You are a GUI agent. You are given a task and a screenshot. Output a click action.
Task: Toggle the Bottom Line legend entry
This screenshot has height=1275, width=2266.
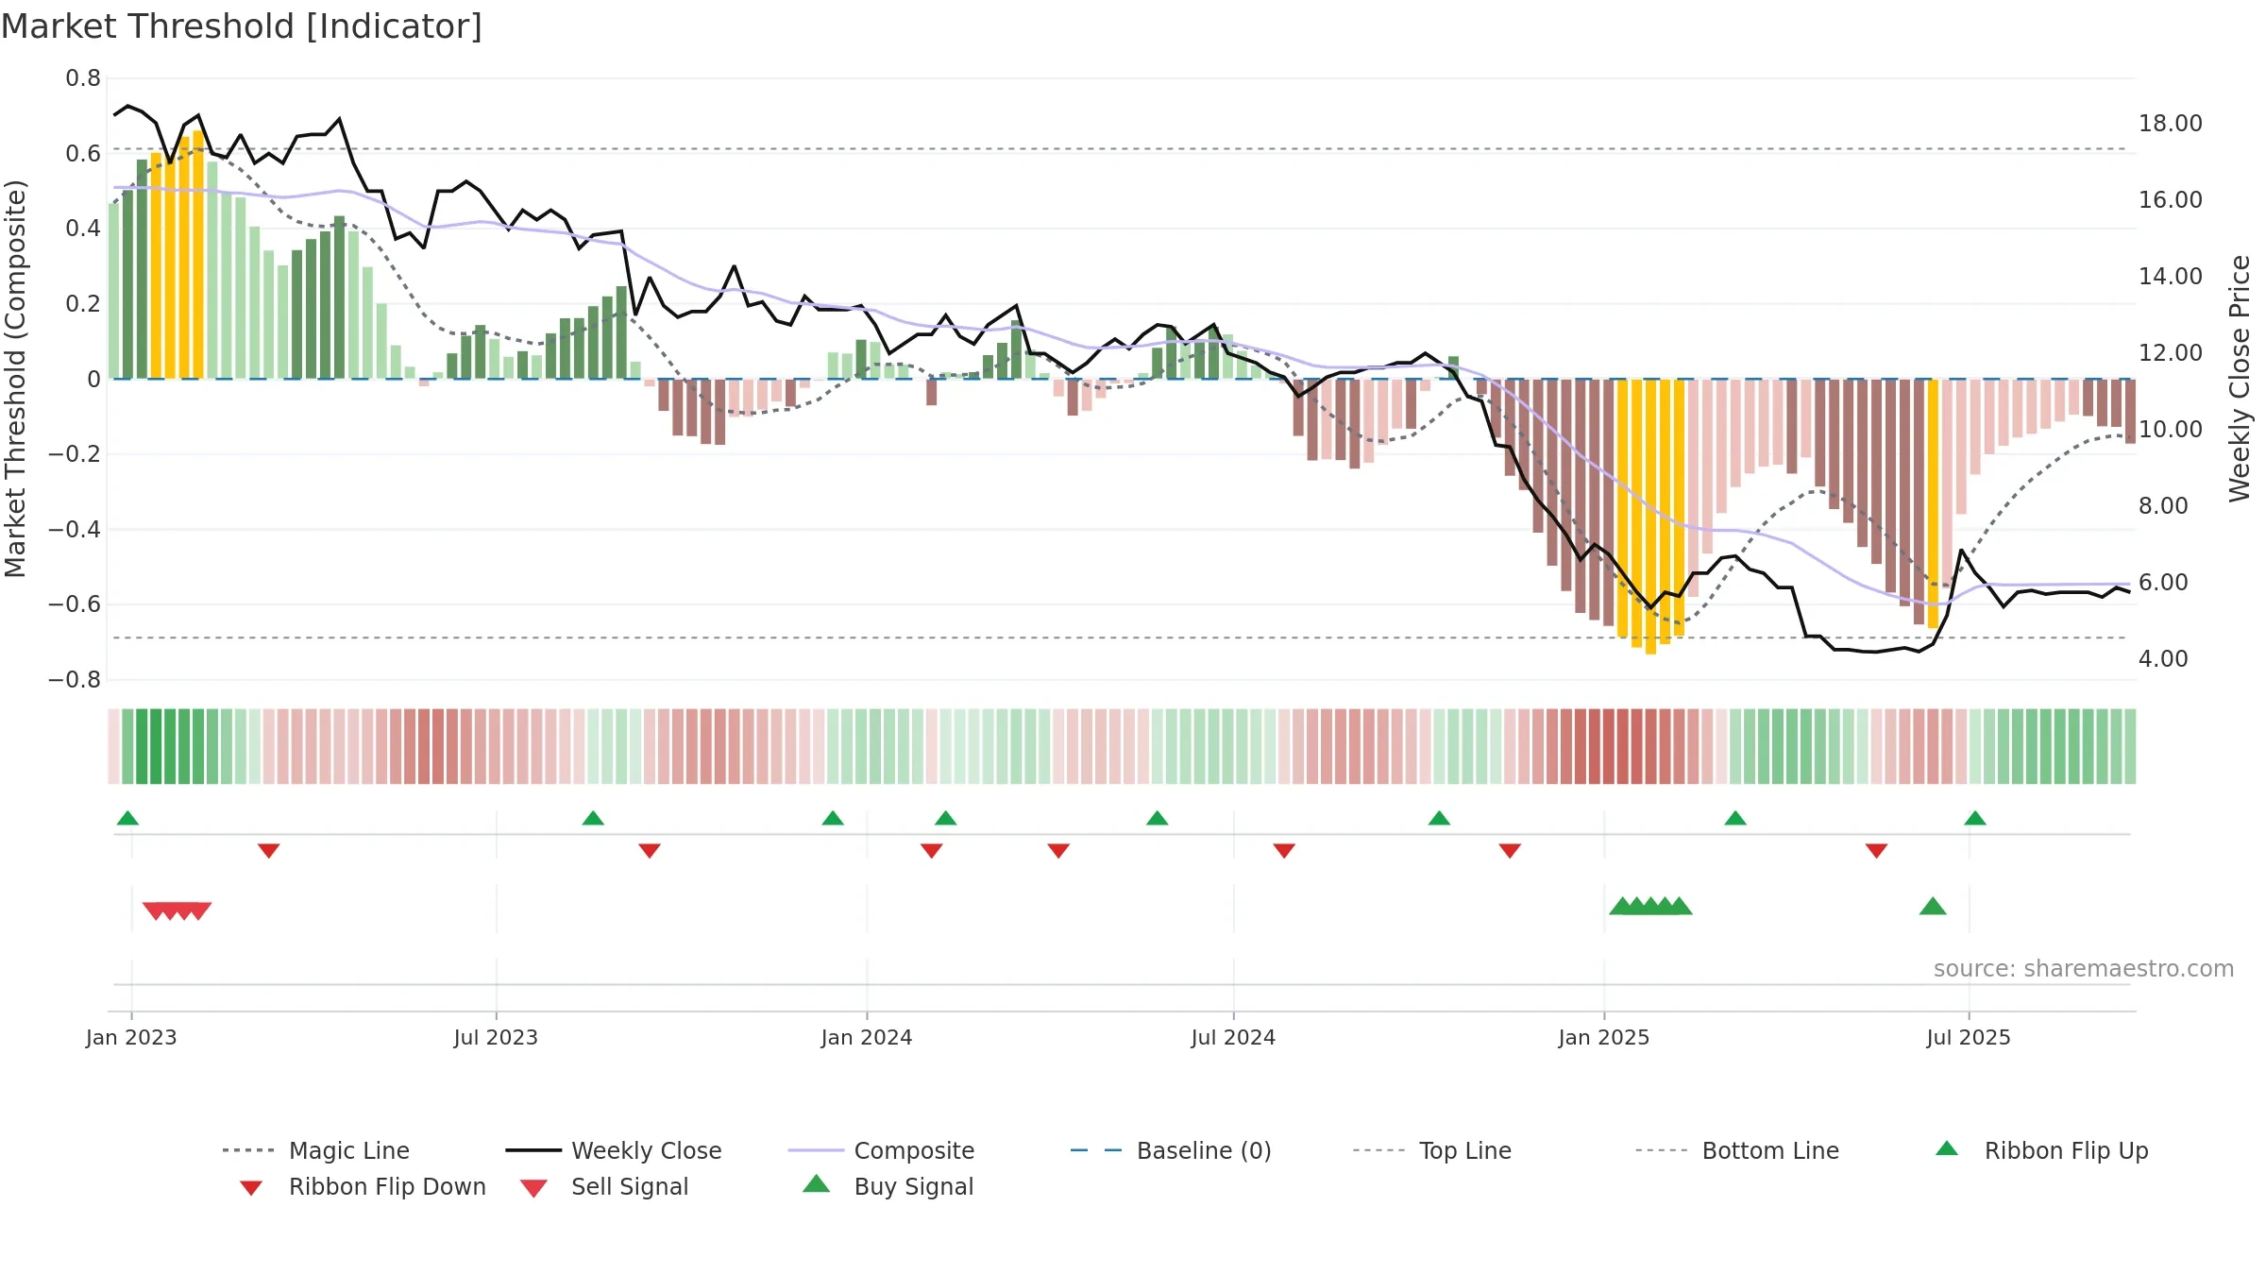tap(1737, 1150)
